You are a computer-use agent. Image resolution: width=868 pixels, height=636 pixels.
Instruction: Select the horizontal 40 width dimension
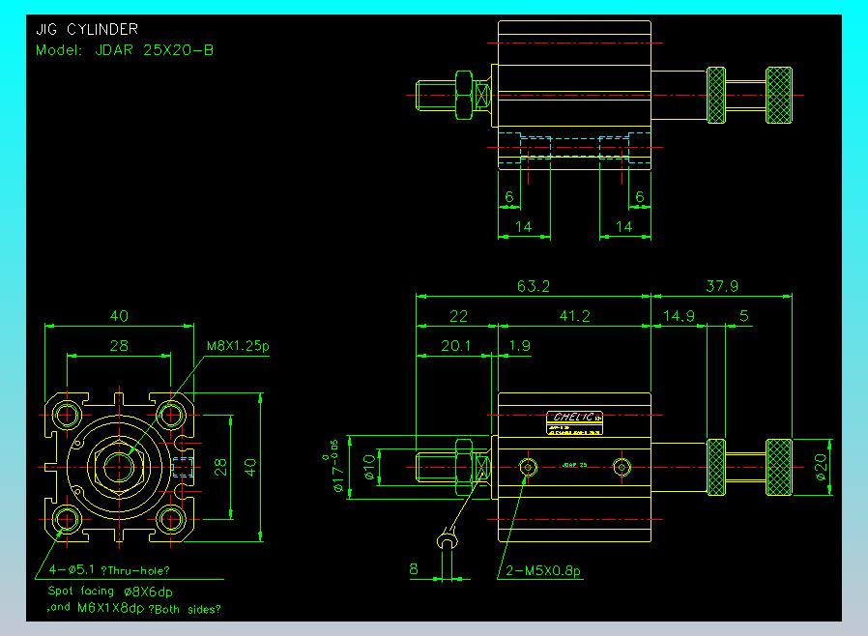[x=119, y=316]
